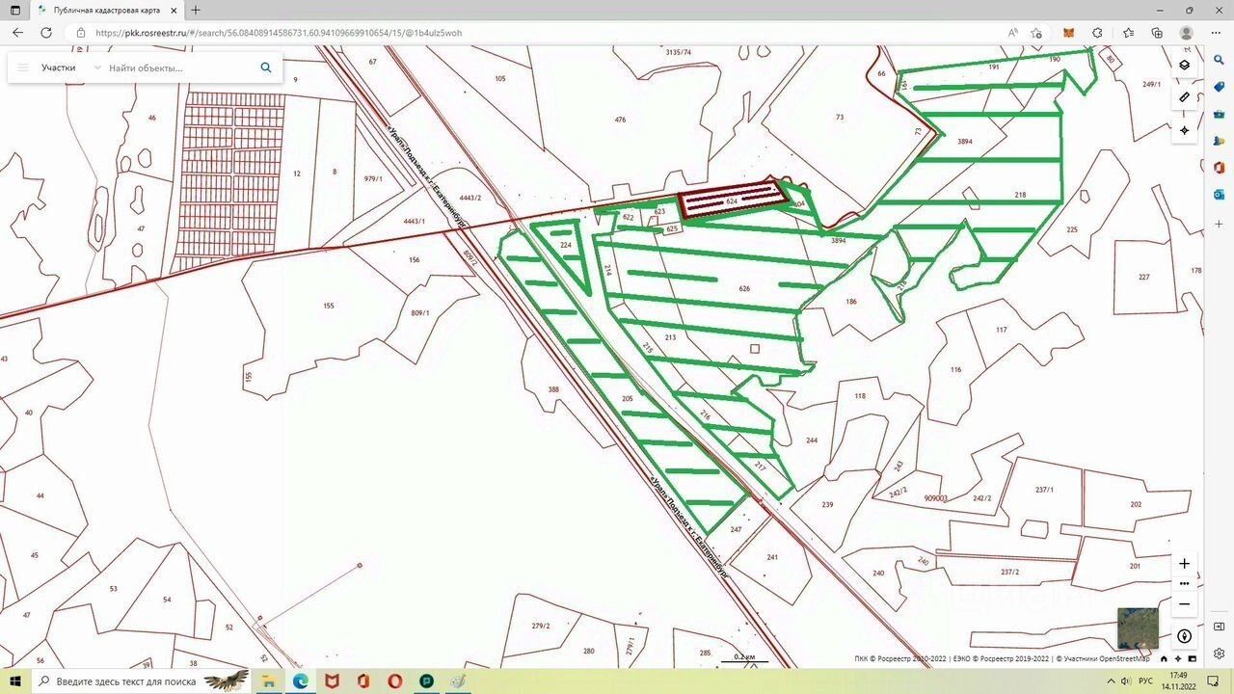Open browser Collections
Image resolution: width=1234 pixels, height=694 pixels.
coord(1157,33)
